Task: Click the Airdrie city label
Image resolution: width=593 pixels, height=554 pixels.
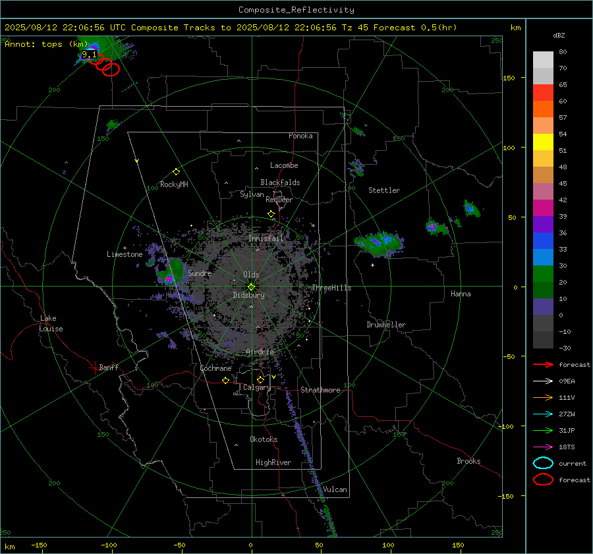Action: tap(260, 352)
